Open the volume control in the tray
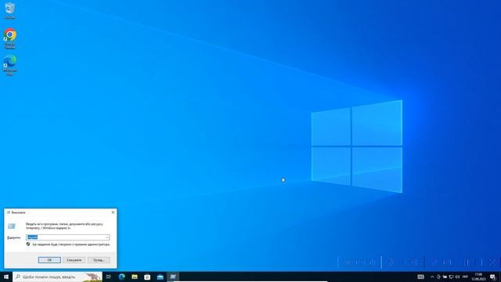The height and width of the screenshot is (282, 501). click(x=457, y=277)
